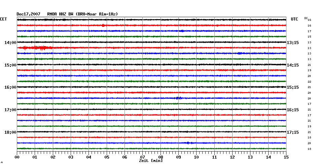Select the RMOA HHZ BW station title
Viewport: 313px width, 166px height.
61,14
